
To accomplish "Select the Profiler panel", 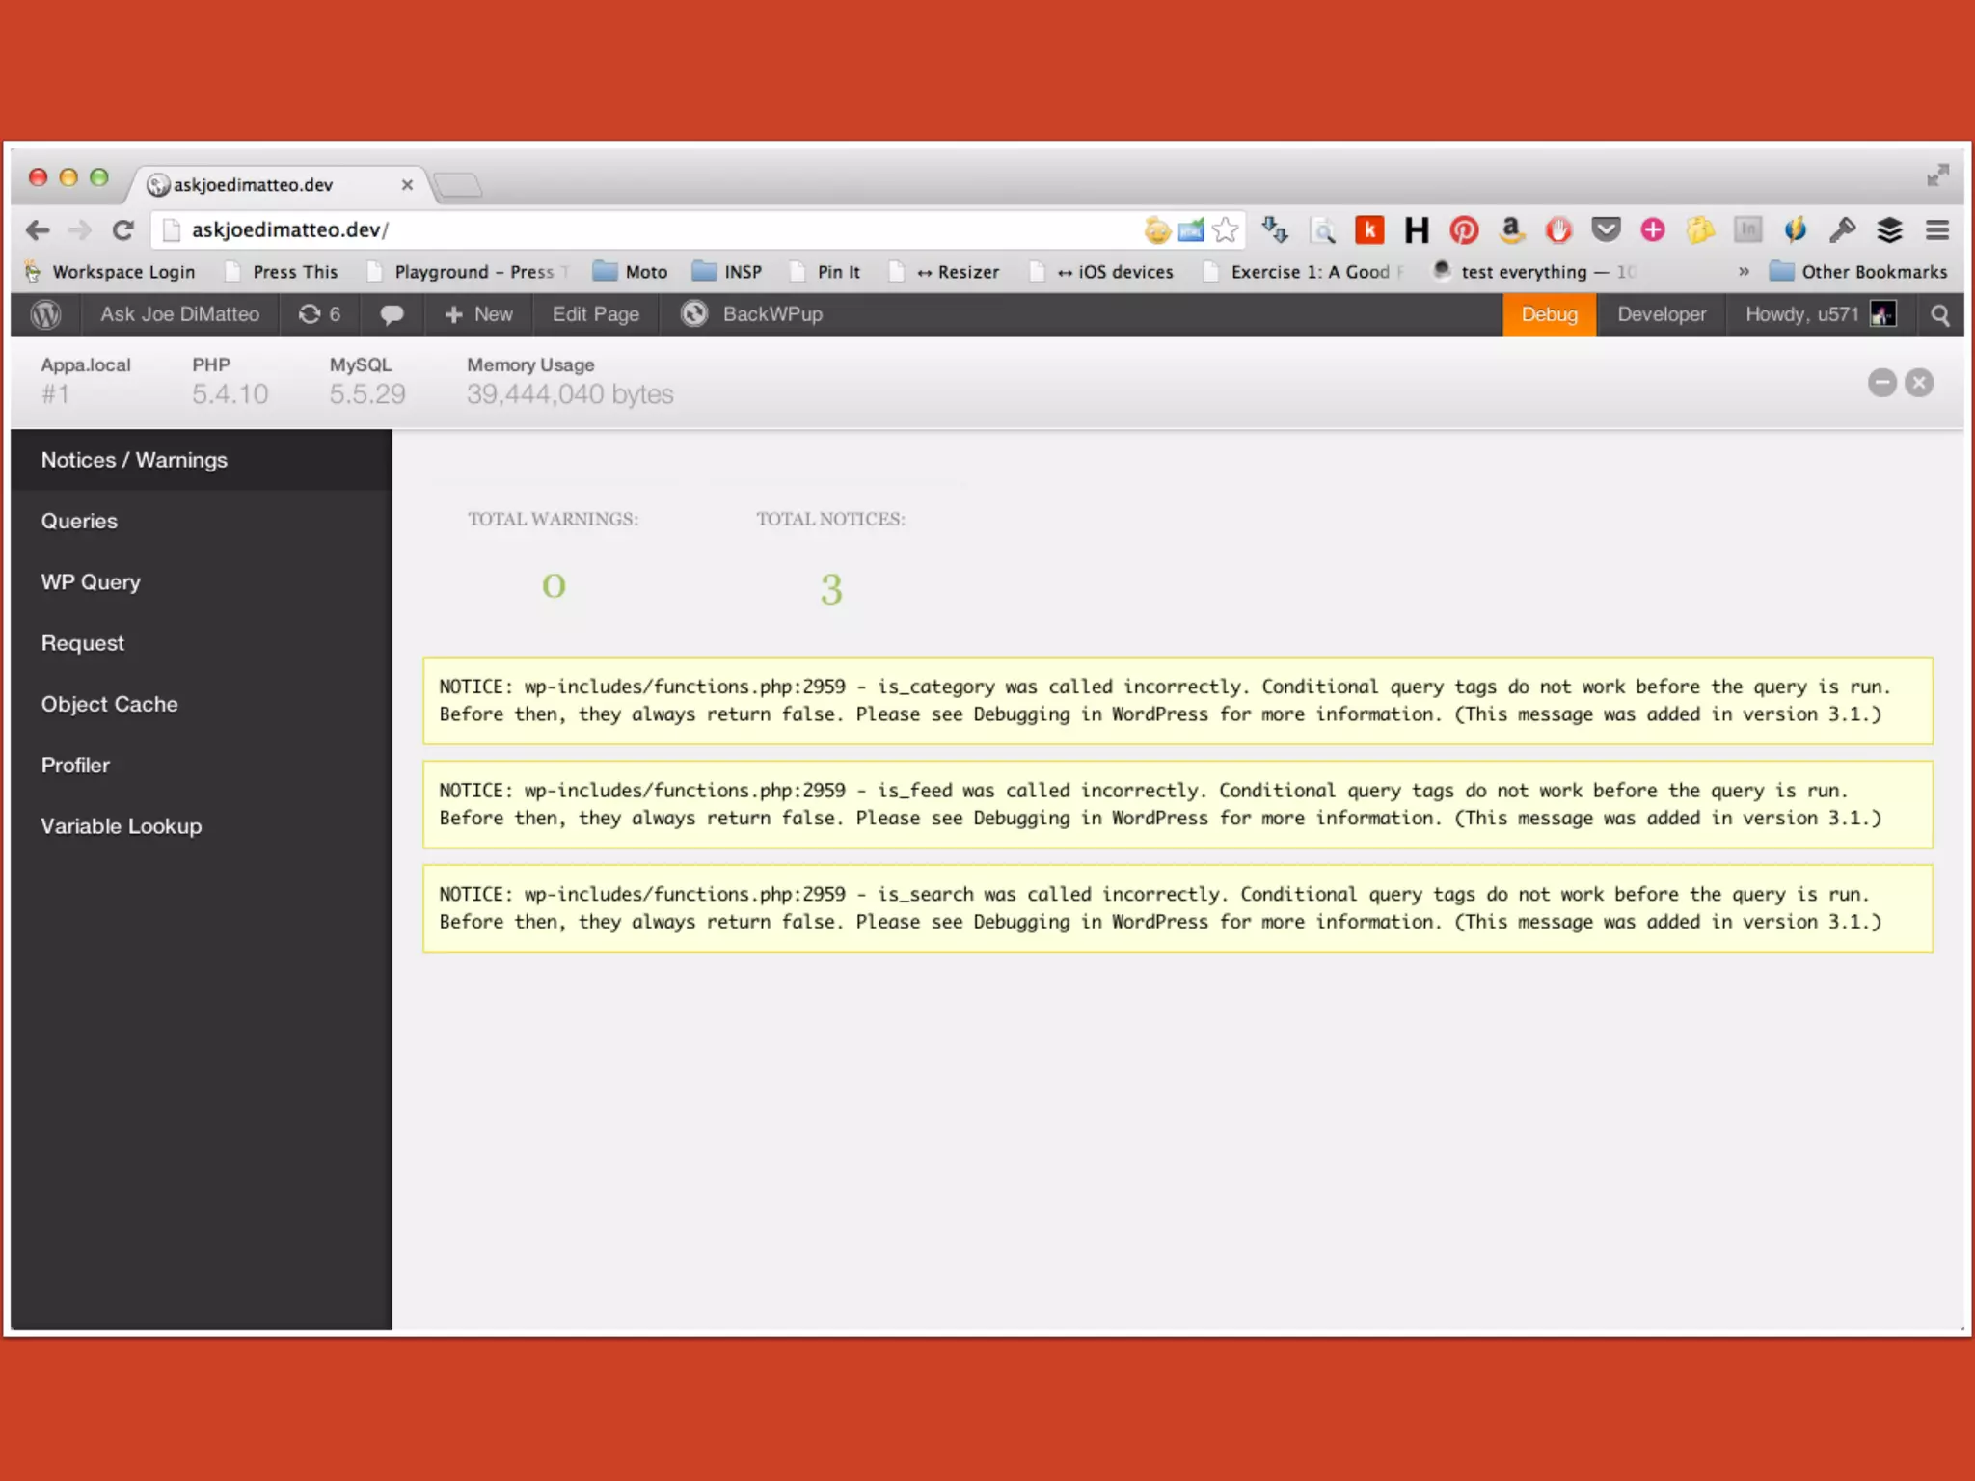I will tap(75, 765).
